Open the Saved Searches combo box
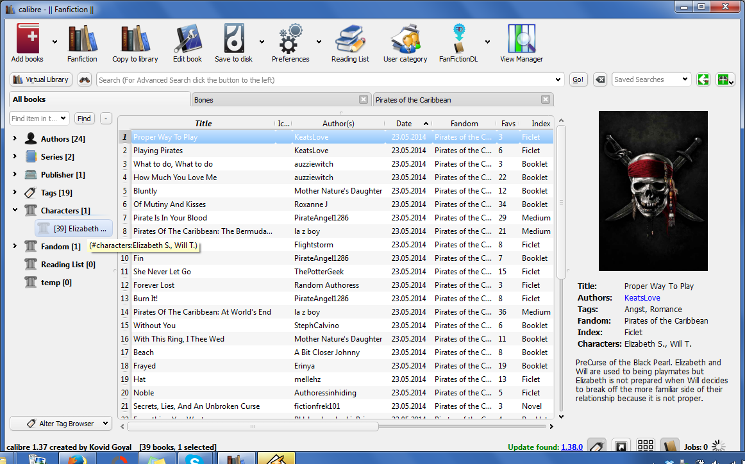This screenshot has height=464, width=745. (x=651, y=79)
